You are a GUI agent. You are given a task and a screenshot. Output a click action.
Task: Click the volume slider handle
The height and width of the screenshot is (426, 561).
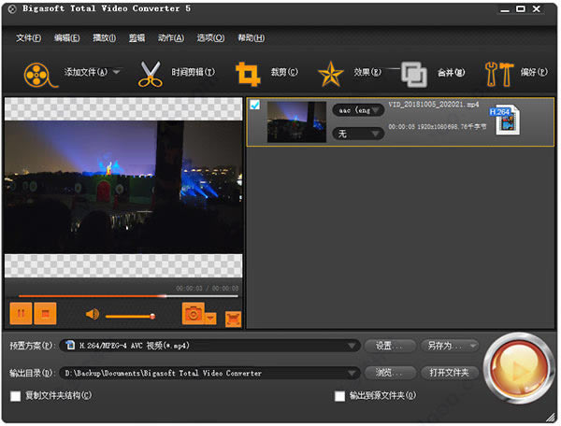tap(152, 317)
